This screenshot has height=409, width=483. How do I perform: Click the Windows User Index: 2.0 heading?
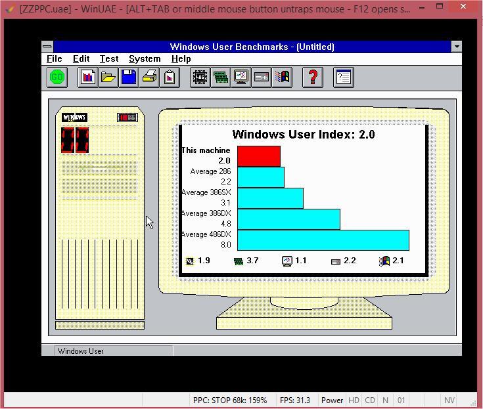point(304,135)
